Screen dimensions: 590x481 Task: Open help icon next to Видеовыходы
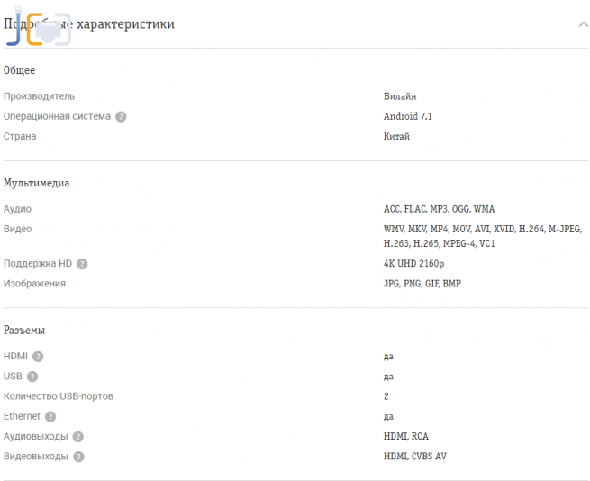(78, 457)
